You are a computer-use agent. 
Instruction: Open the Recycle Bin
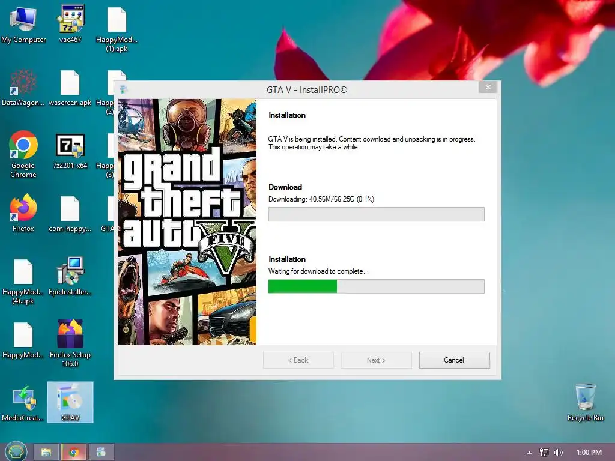tap(585, 402)
